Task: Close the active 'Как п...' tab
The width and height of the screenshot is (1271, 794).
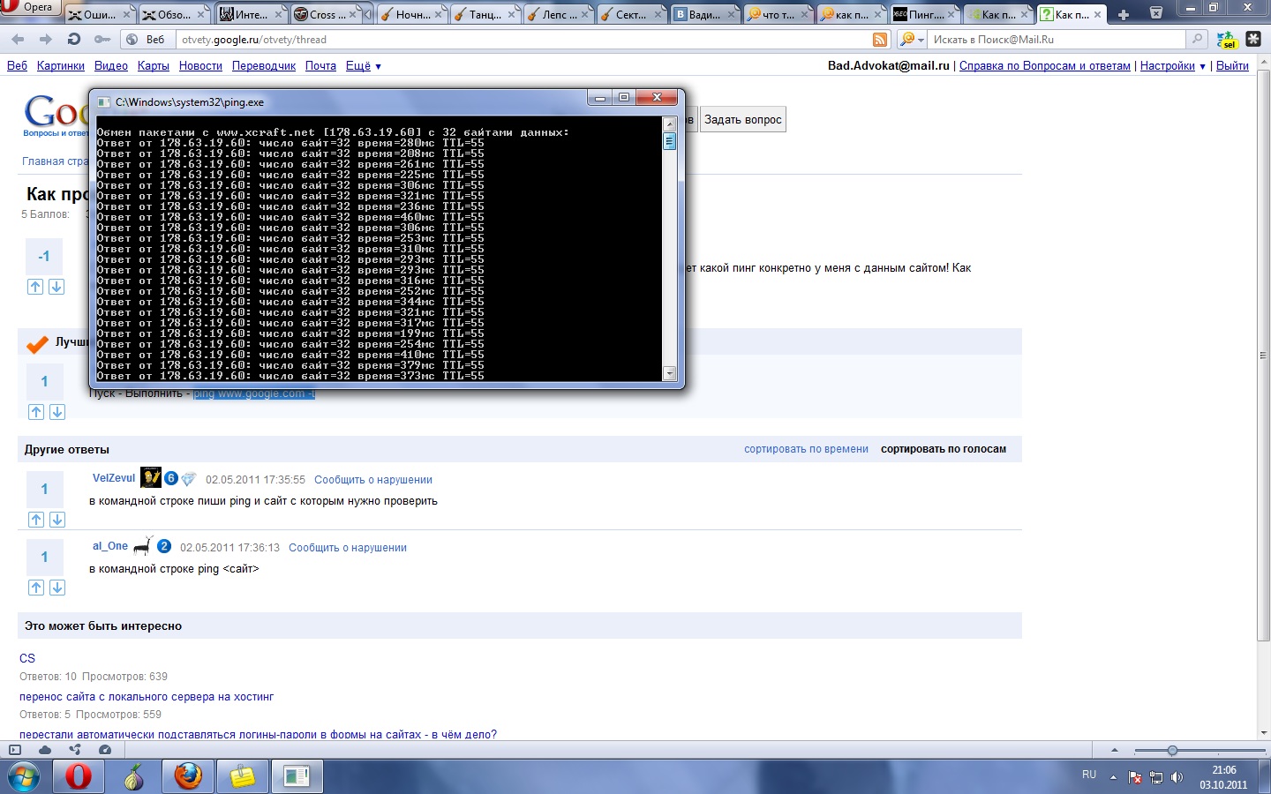Action: (x=1098, y=15)
